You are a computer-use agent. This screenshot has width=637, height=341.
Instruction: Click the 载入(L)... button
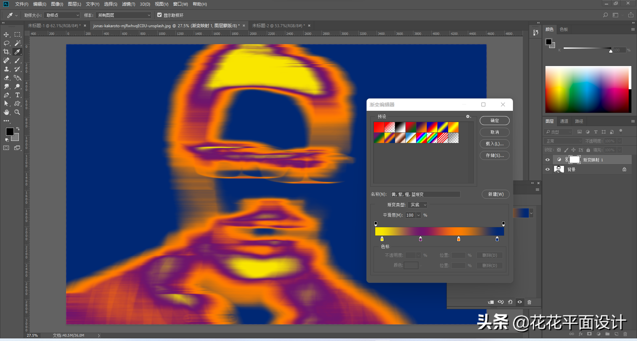pos(494,144)
